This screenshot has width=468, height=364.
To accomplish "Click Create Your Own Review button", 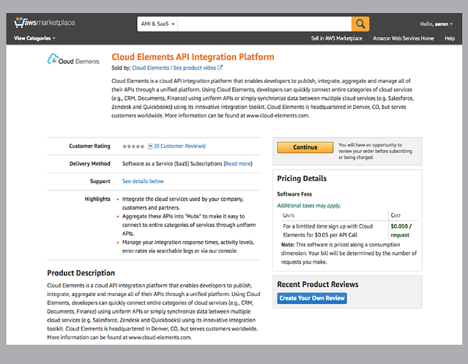I will point(312,298).
